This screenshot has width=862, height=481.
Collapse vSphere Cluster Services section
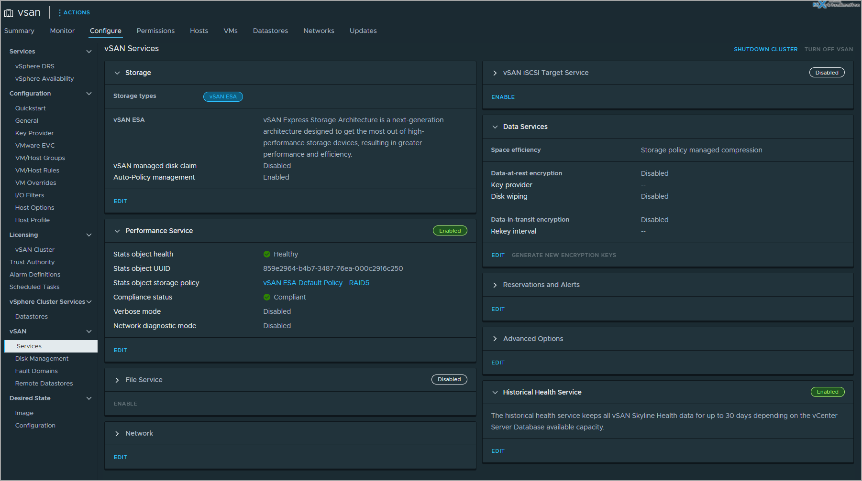(x=89, y=302)
